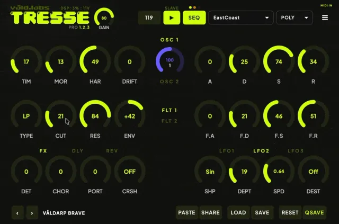
Task: Click the SHARE button
Action: (210, 213)
